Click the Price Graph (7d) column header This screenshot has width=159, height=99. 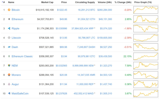(143, 2)
